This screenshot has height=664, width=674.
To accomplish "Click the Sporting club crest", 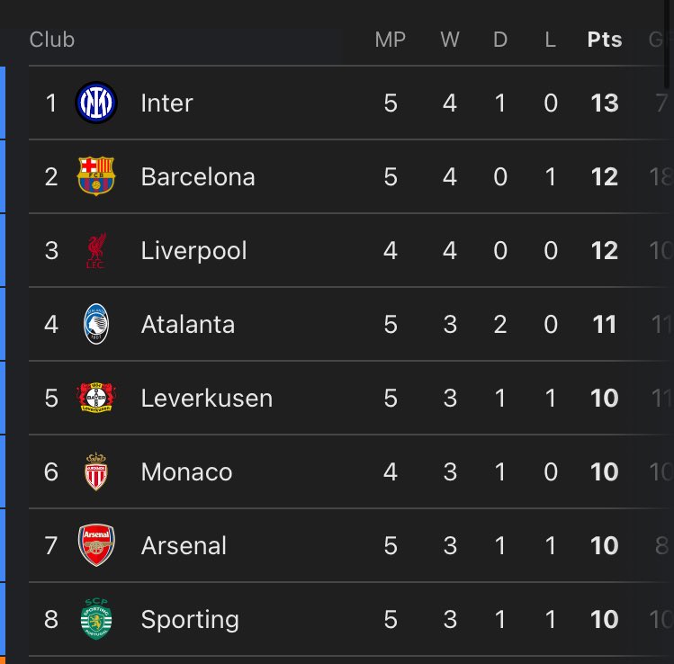I will [x=96, y=619].
